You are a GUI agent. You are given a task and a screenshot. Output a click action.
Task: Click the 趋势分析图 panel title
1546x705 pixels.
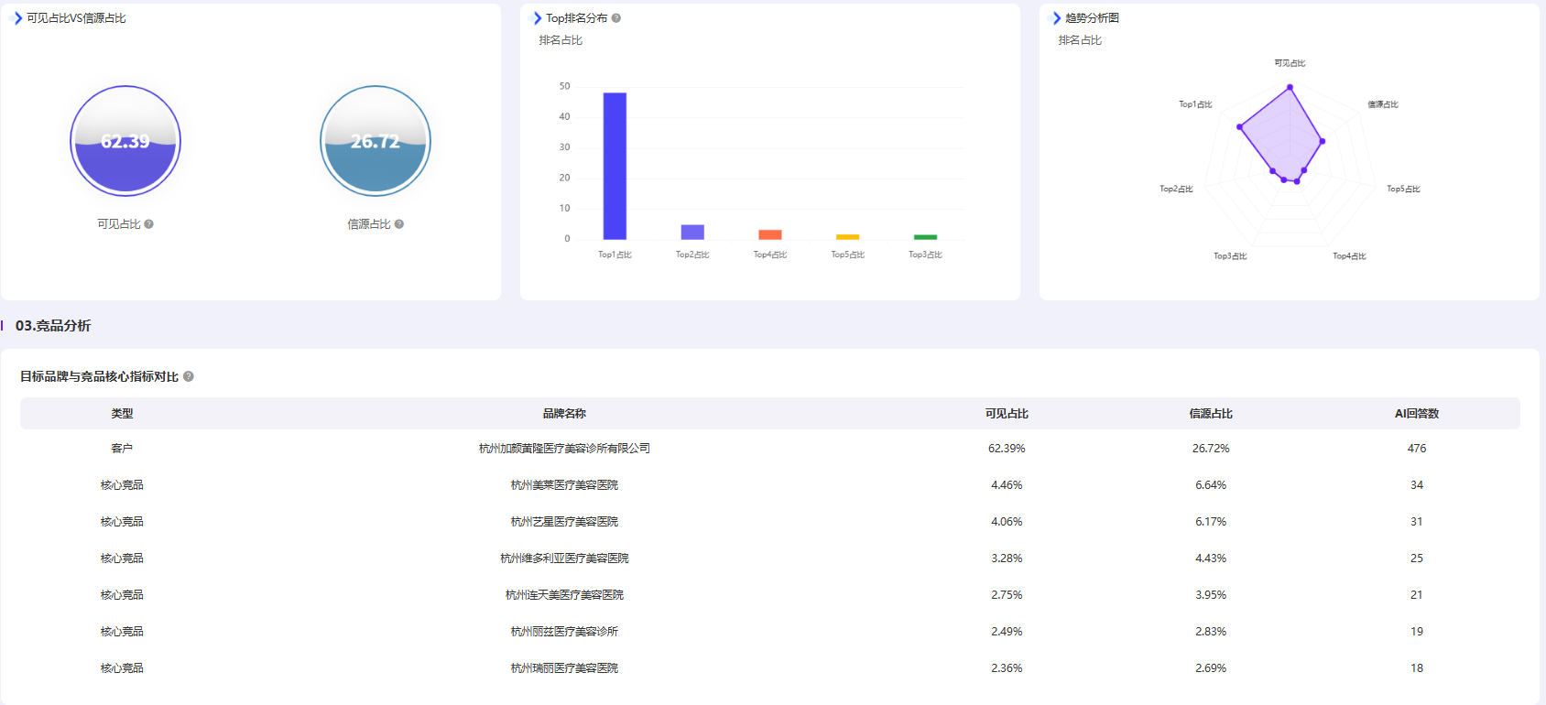[1092, 18]
